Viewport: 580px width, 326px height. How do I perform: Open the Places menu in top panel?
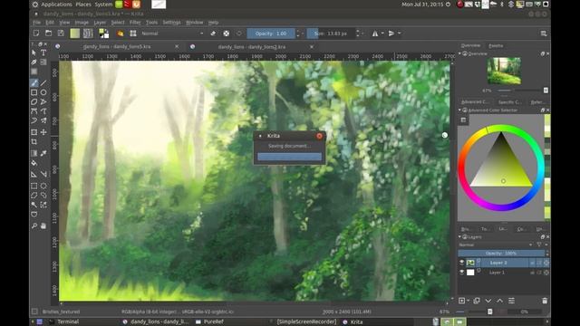pos(83,5)
